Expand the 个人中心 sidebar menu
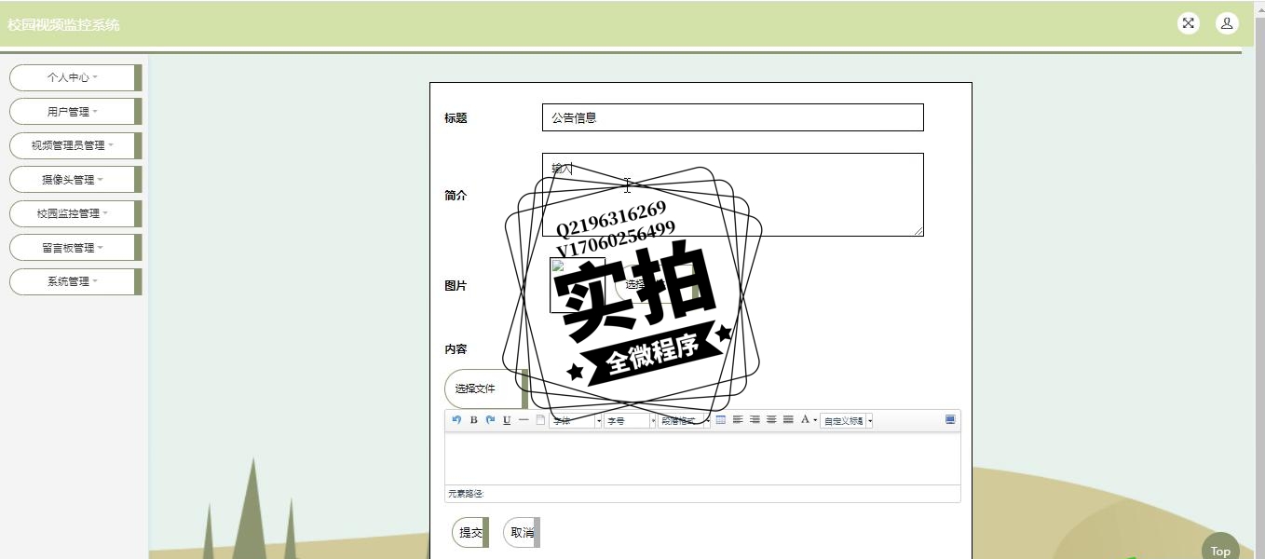Viewport: 1265px width, 559px height. [x=75, y=77]
